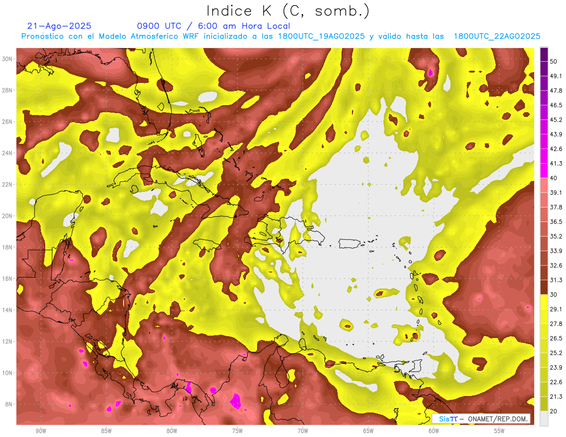Click the color bar value '40'

(554, 178)
